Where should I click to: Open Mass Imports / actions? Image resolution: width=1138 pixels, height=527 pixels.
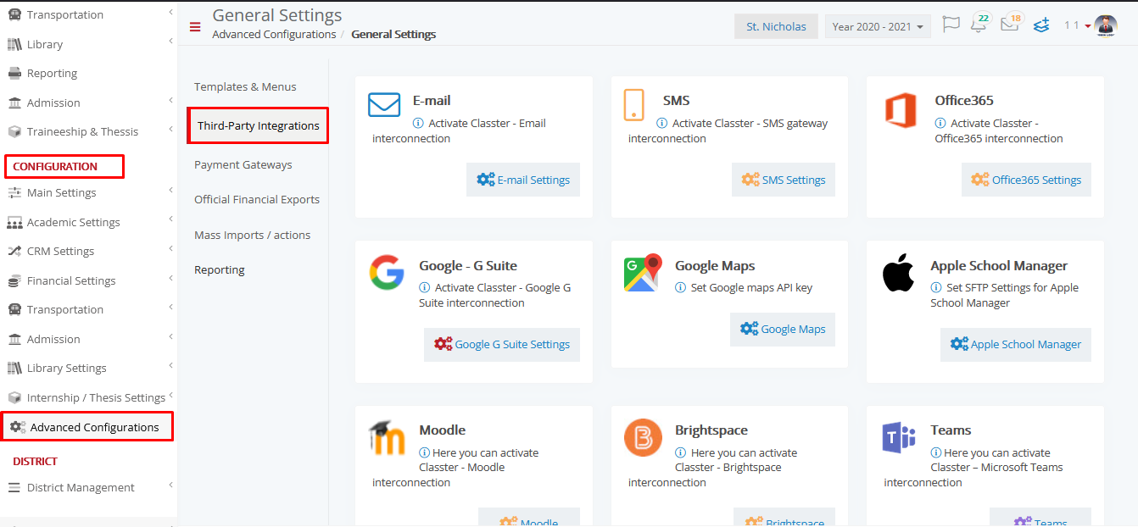pos(252,235)
